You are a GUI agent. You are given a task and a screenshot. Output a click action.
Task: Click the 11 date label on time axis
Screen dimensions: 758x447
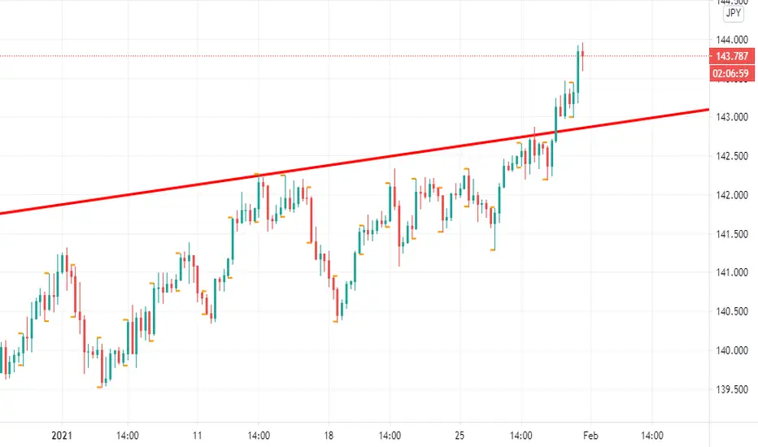[197, 436]
